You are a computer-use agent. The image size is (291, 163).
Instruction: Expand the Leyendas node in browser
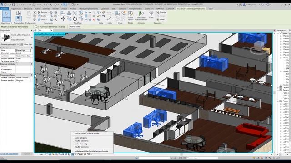(x=278, y=87)
